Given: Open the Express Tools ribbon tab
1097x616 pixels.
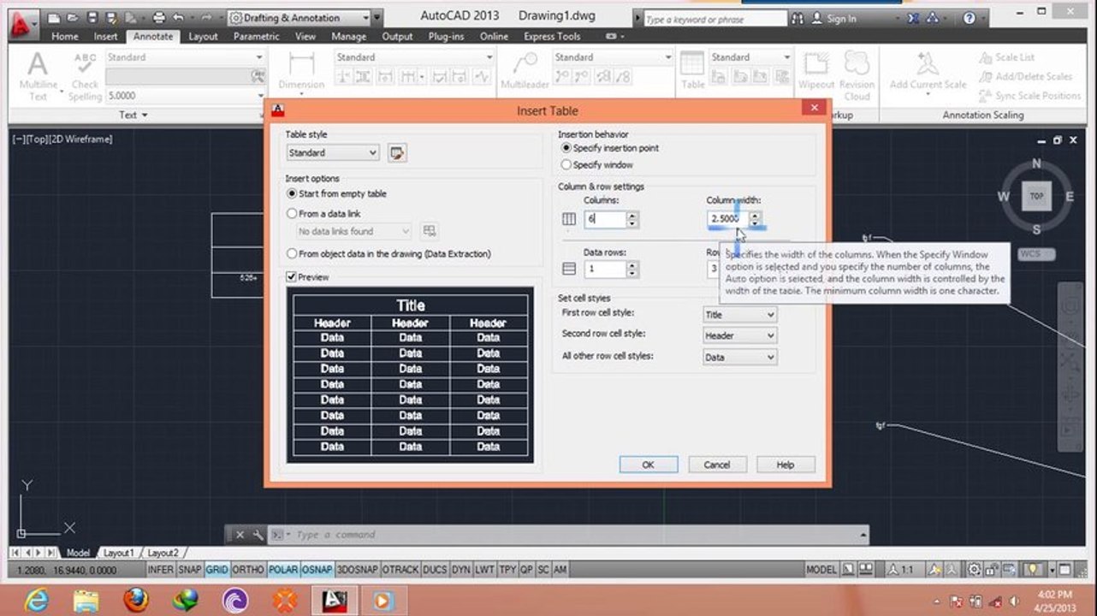Looking at the screenshot, I should 552,37.
